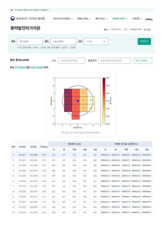Click distance 1.67 in row 9
The width and height of the screenshot is (162, 229).
[44, 197]
